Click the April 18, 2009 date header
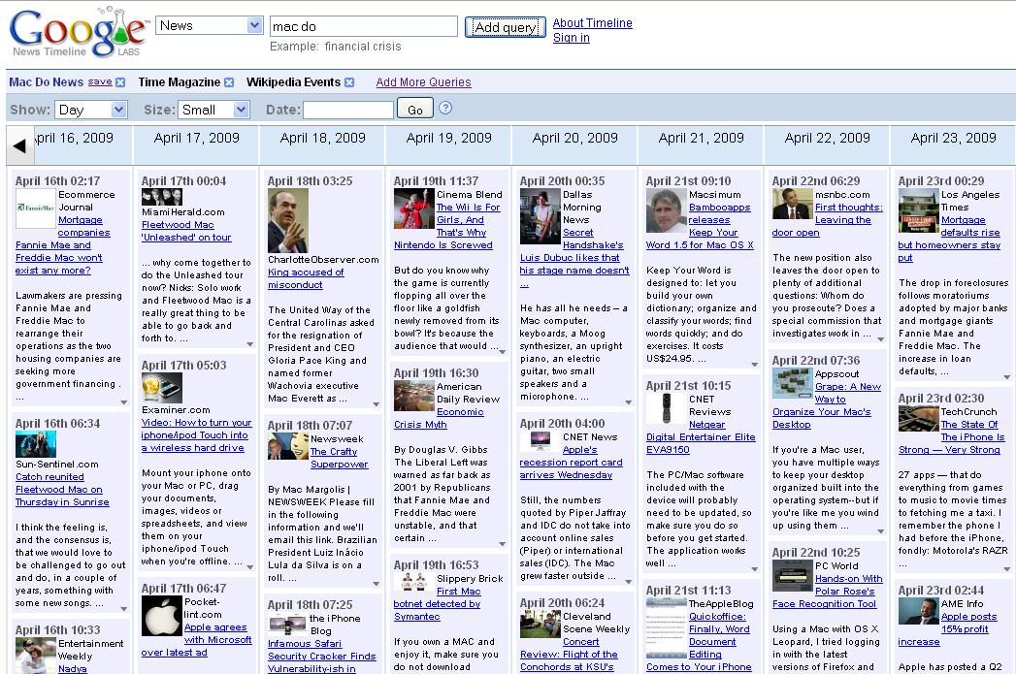The height and width of the screenshot is (674, 1016). 323,138
